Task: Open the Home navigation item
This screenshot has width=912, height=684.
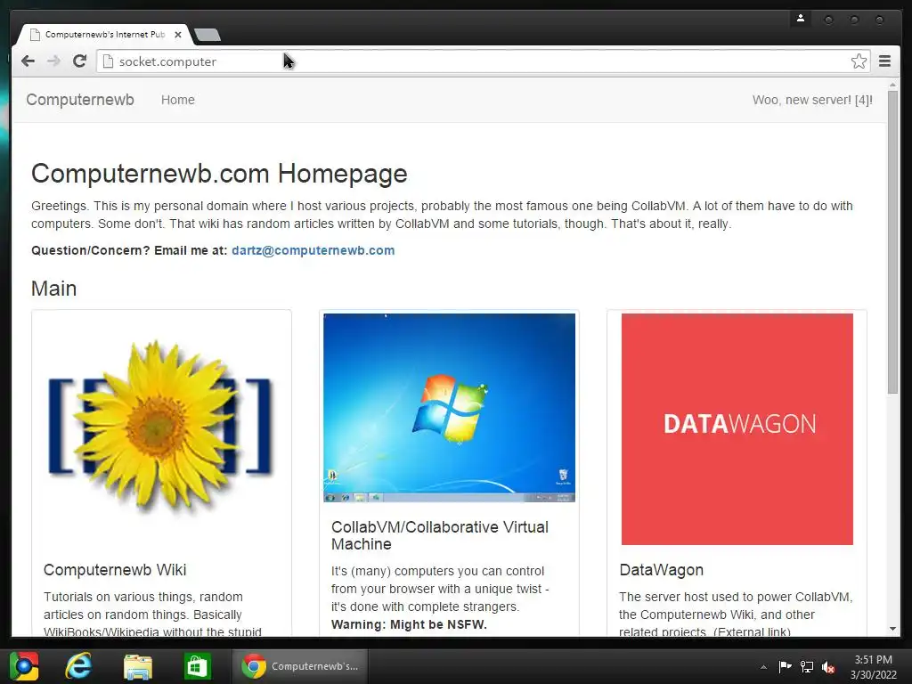Action: [x=178, y=100]
